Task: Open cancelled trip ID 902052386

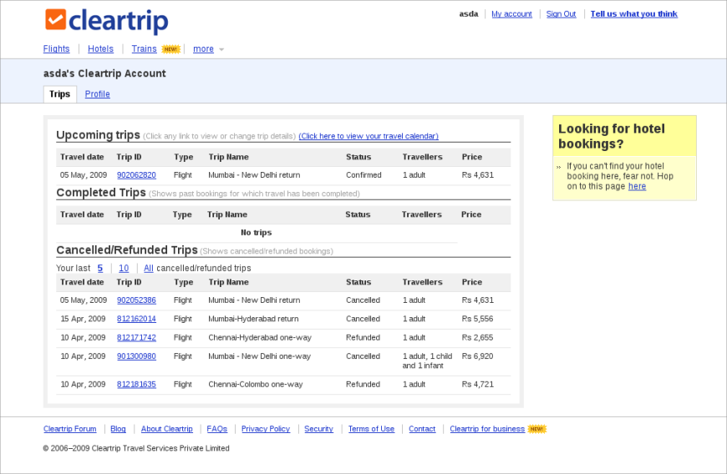Action: (x=136, y=300)
